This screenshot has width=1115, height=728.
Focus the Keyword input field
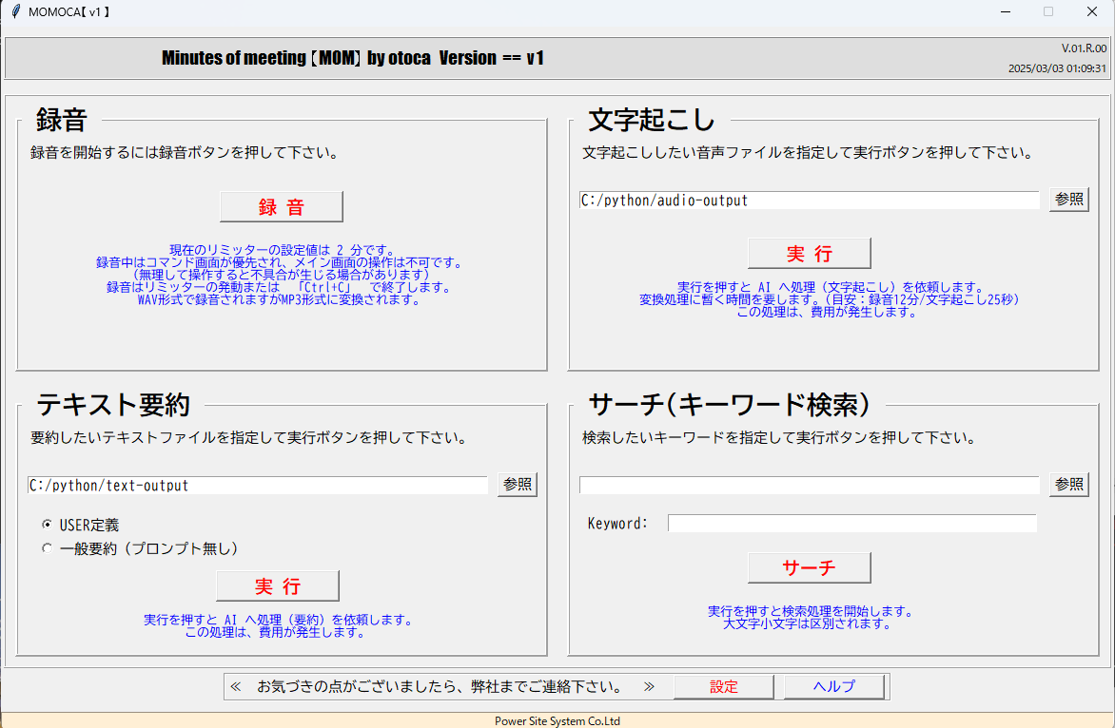[851, 524]
